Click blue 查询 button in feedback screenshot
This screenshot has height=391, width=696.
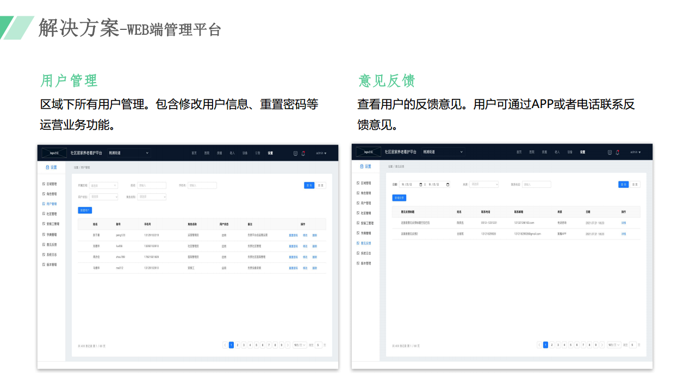point(624,185)
